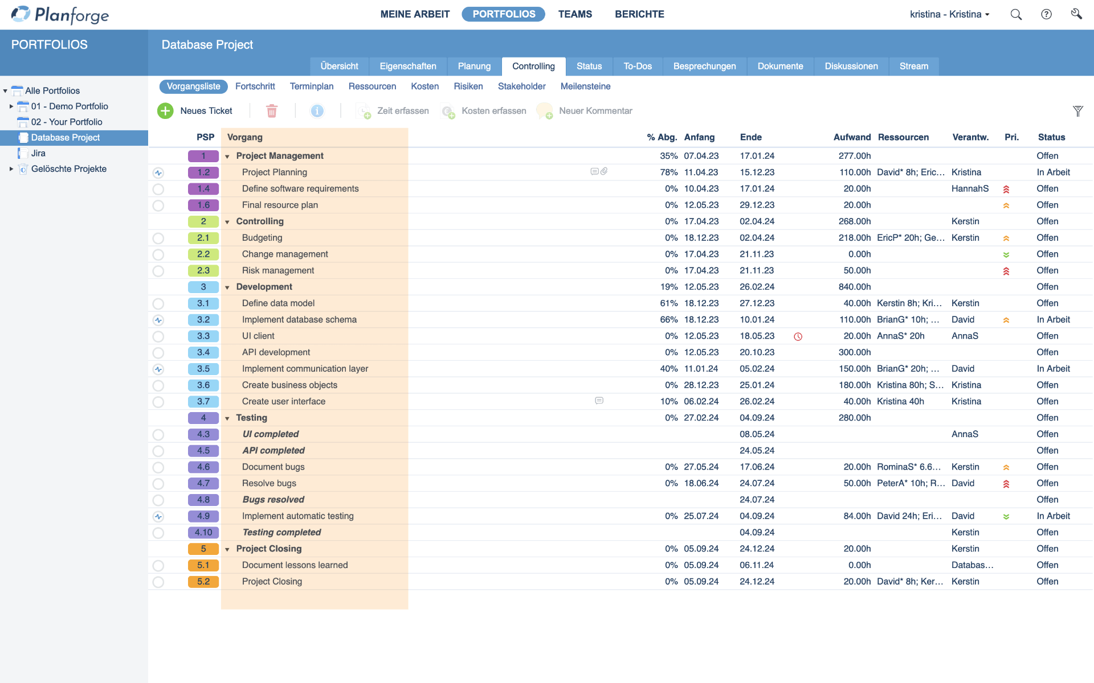The width and height of the screenshot is (1094, 683).
Task: Select the circle checkbox on Risk management row
Action: (158, 271)
